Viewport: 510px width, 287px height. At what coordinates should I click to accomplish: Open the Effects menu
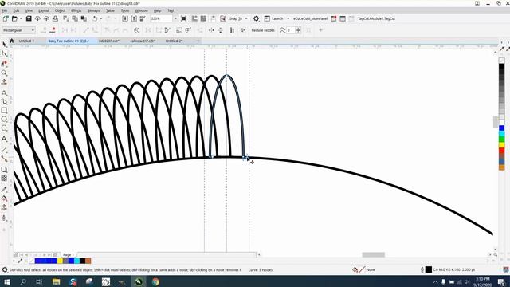(76, 10)
